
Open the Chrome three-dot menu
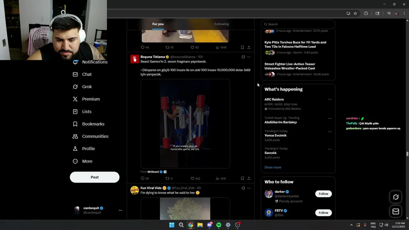click(x=404, y=13)
